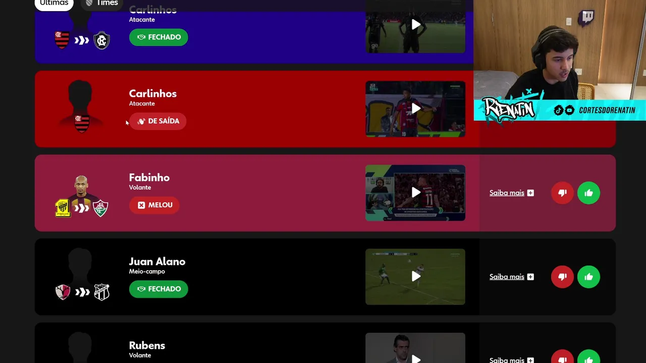Play the Rubens video thumbnail

pyautogui.click(x=415, y=348)
